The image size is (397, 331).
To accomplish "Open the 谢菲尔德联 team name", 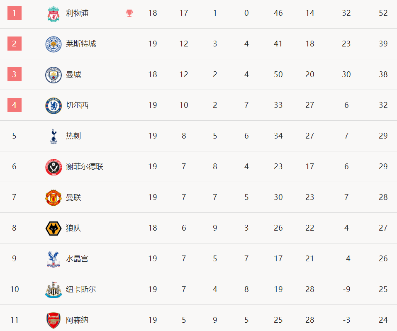I will [85, 166].
